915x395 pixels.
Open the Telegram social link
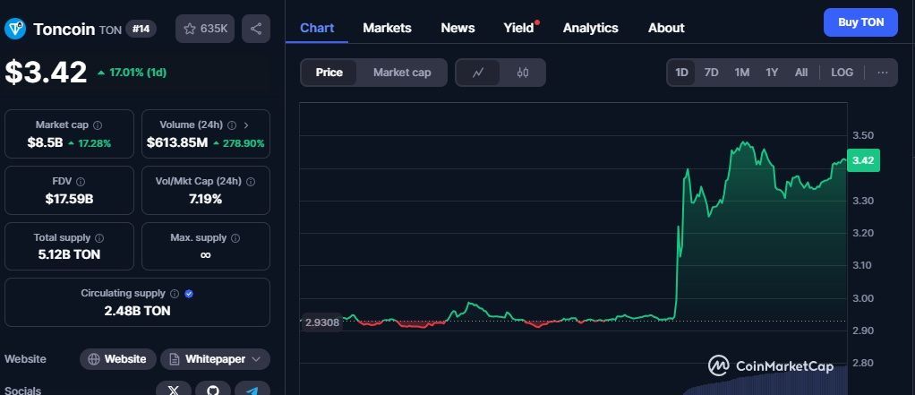tap(252, 389)
